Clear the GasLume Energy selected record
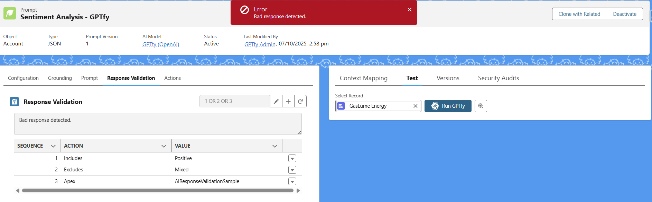Image resolution: width=652 pixels, height=202 pixels. (x=415, y=106)
